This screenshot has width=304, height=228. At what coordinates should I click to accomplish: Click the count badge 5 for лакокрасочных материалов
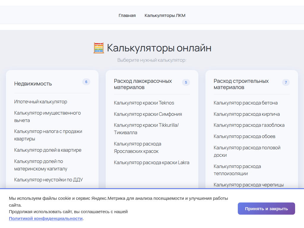pos(186,83)
